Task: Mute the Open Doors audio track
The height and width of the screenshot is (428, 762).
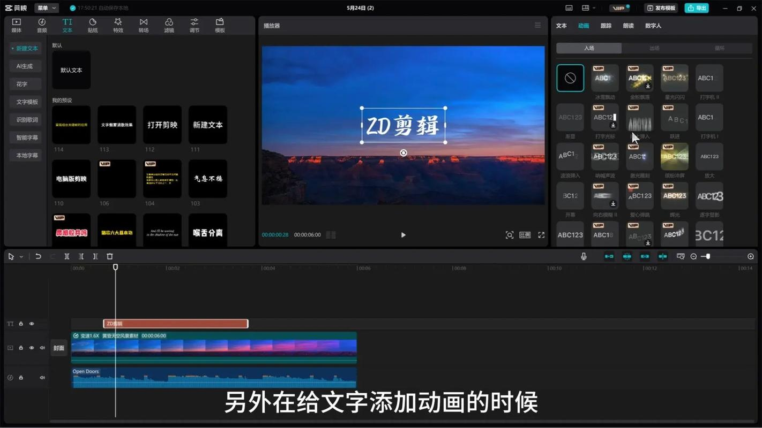Action: click(42, 377)
